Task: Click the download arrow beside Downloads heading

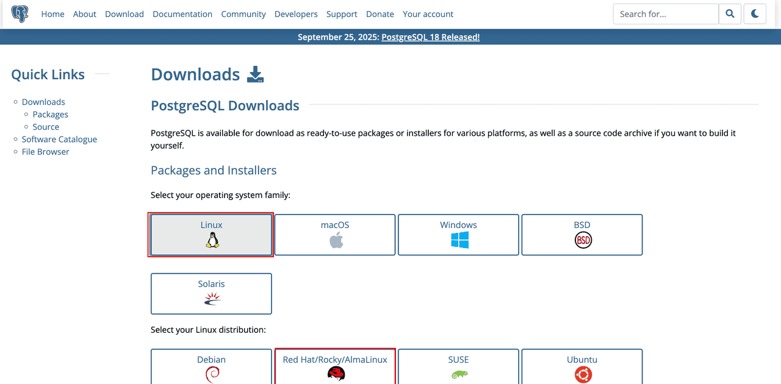Action: [x=255, y=74]
